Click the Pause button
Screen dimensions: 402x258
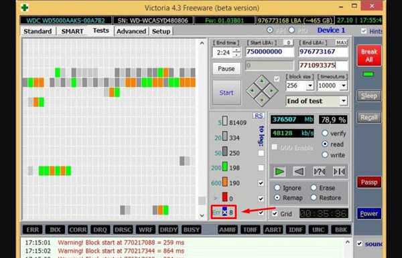[226, 69]
